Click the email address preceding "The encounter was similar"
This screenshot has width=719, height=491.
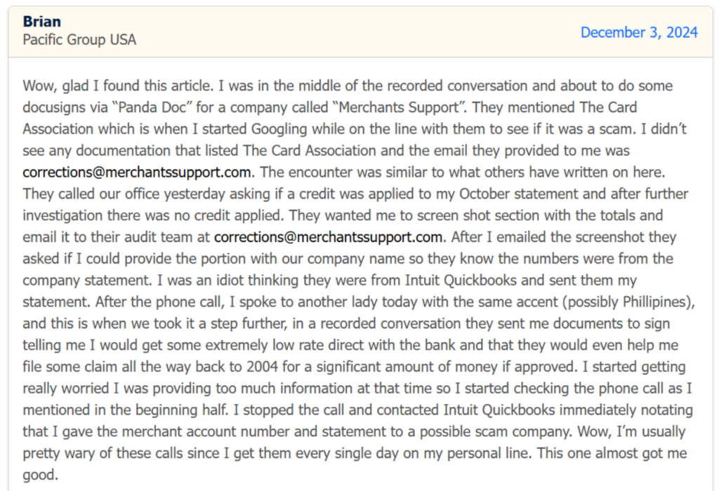click(138, 173)
